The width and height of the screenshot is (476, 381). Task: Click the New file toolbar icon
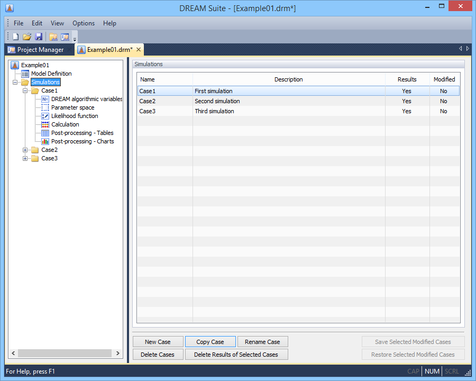15,37
